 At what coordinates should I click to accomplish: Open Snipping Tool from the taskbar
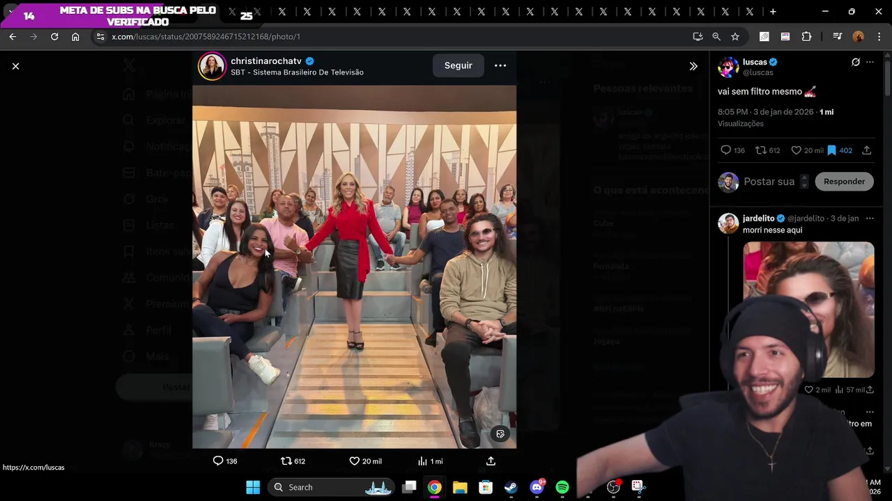(x=638, y=487)
